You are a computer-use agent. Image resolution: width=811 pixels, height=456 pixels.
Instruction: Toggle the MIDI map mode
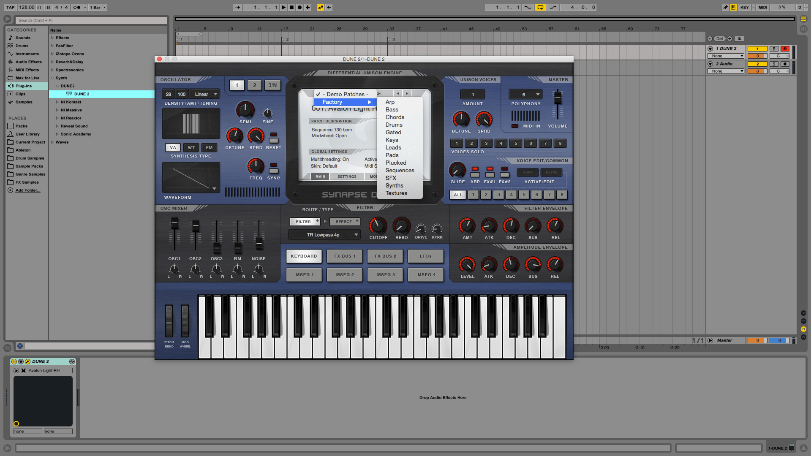(762, 7)
